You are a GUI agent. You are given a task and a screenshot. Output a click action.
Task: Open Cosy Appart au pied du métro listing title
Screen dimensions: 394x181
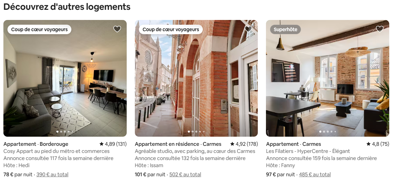click(56, 151)
